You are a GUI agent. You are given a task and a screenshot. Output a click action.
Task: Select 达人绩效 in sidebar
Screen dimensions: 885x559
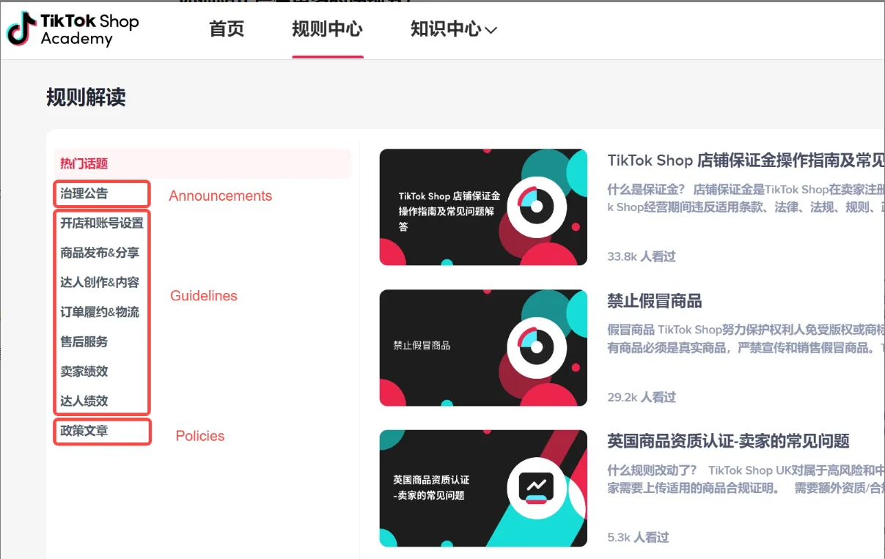pyautogui.click(x=84, y=401)
